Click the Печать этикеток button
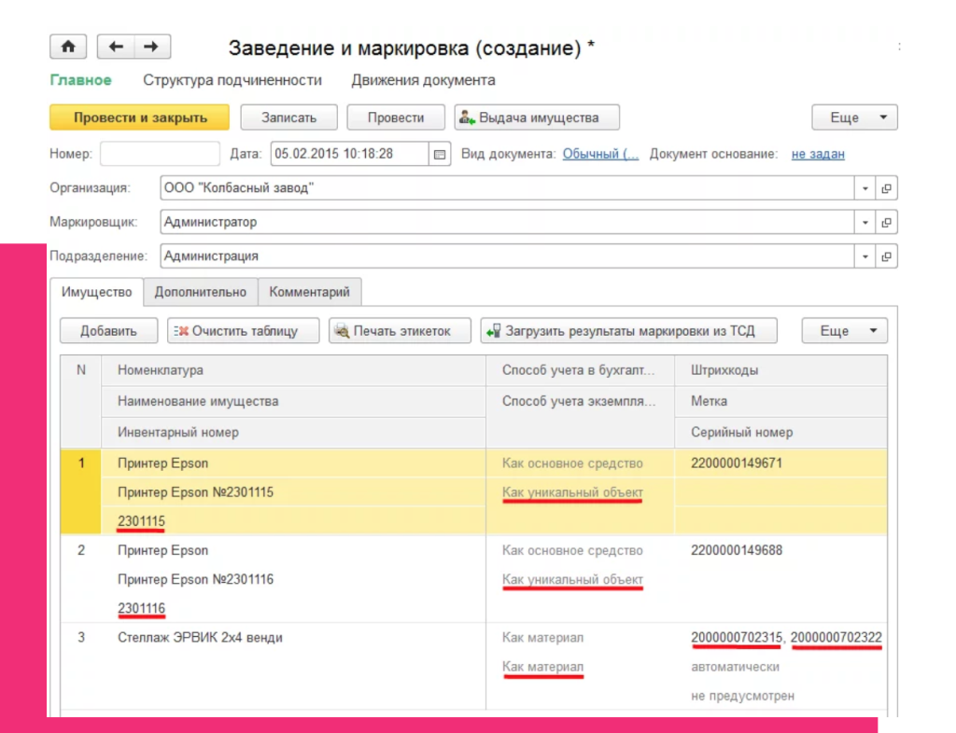Viewport: 956px width, 733px height. coord(400,331)
